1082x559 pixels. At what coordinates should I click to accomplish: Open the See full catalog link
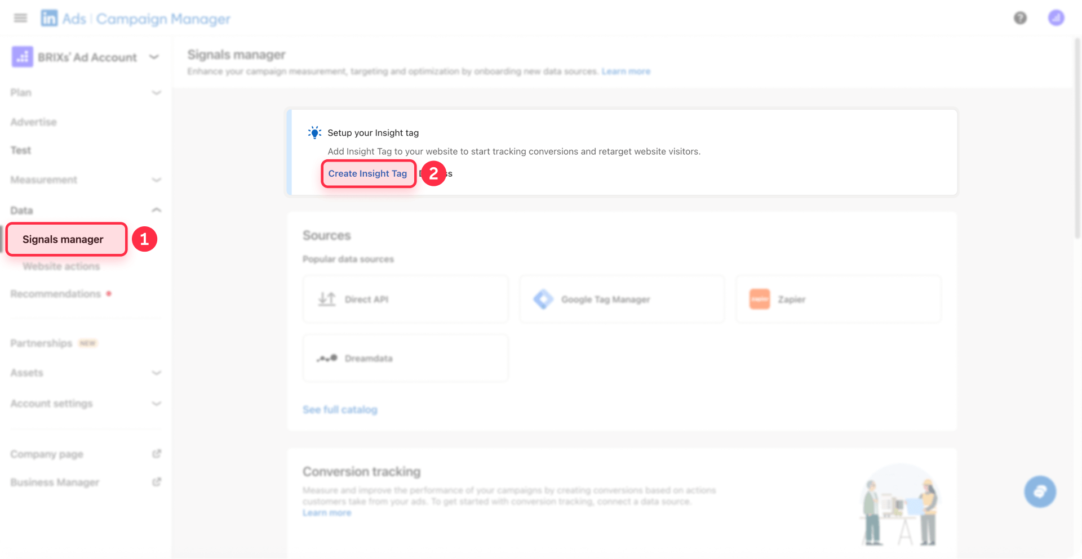[340, 409]
